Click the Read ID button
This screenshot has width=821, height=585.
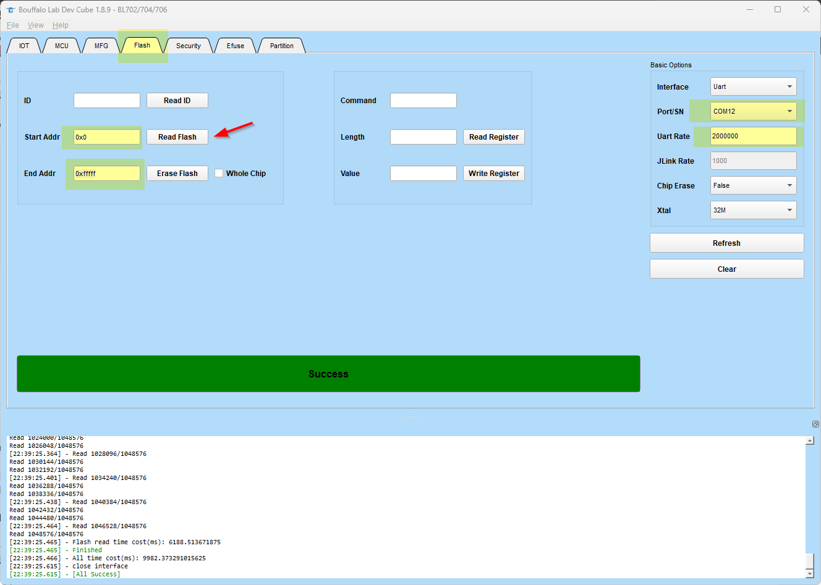pyautogui.click(x=177, y=100)
